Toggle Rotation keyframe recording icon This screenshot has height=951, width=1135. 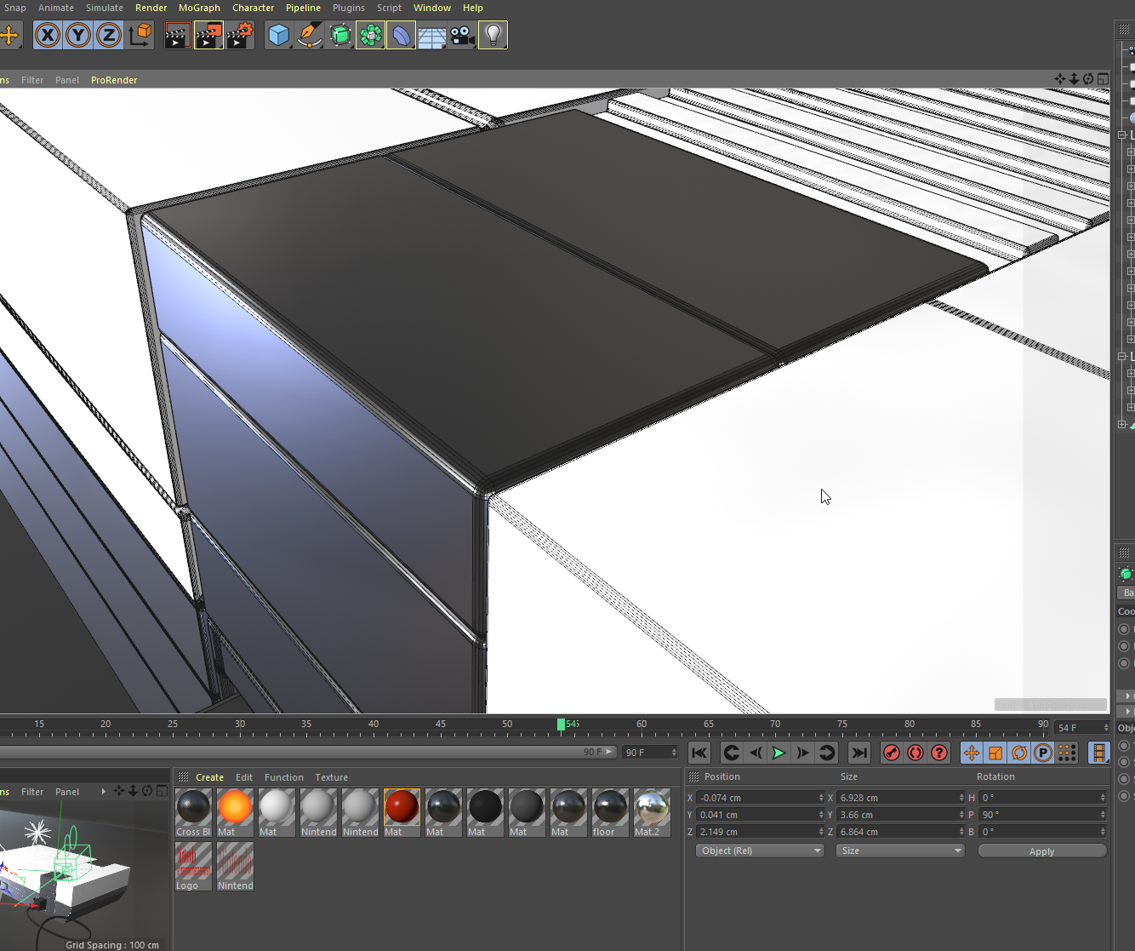pos(1019,753)
